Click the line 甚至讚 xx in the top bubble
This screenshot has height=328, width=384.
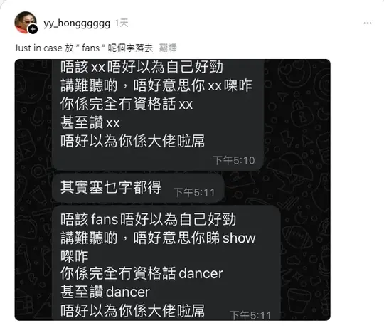pyautogui.click(x=90, y=122)
